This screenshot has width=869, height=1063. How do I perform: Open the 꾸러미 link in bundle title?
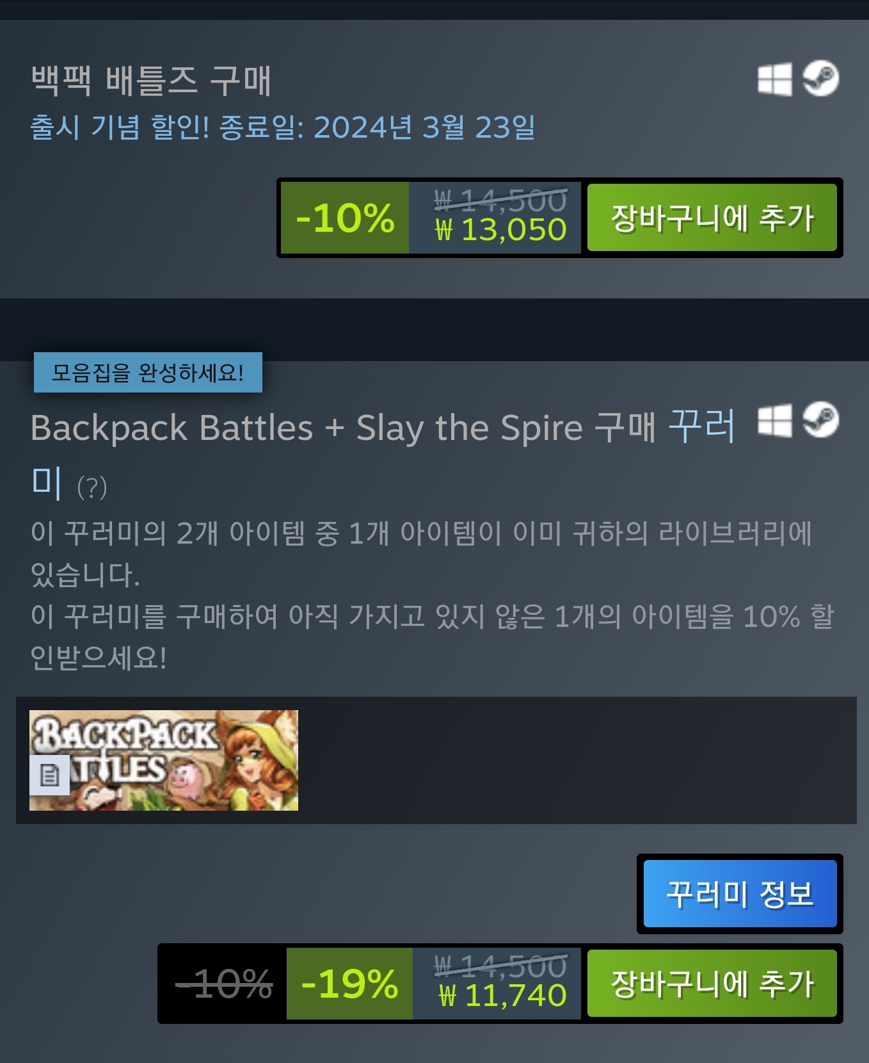[702, 426]
